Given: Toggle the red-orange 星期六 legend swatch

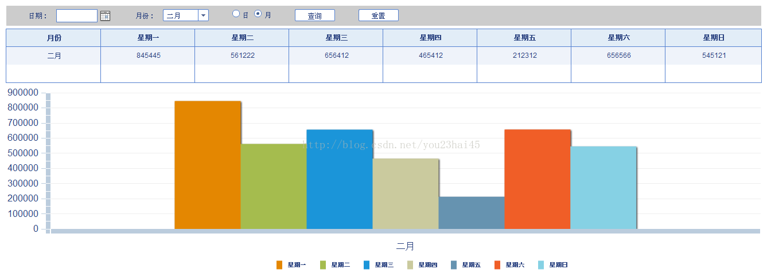Looking at the screenshot, I should (497, 265).
